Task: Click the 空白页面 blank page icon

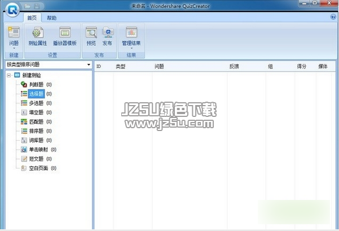Action: point(24,168)
